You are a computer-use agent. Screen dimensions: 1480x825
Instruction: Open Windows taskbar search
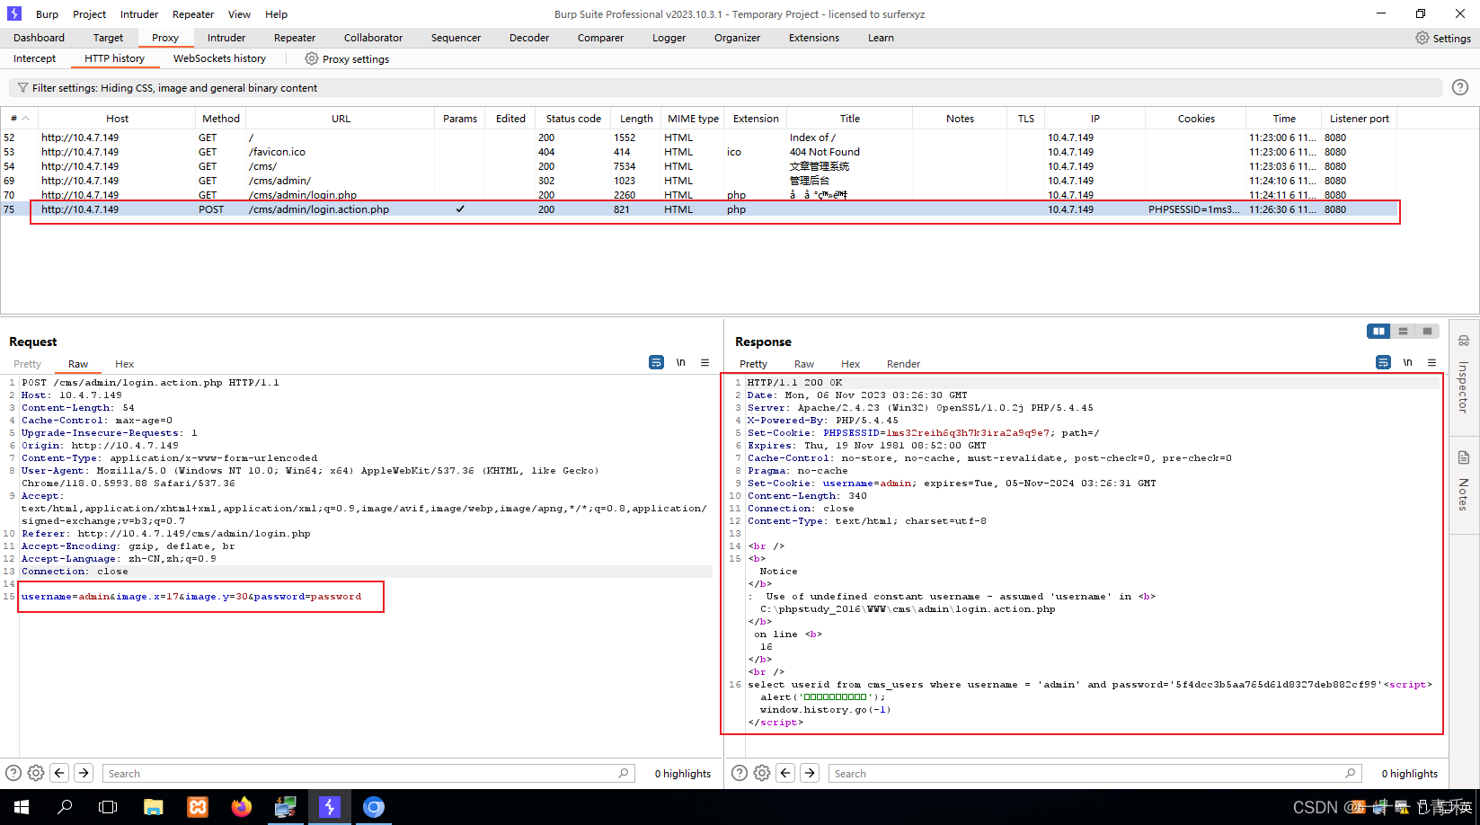[x=65, y=807]
